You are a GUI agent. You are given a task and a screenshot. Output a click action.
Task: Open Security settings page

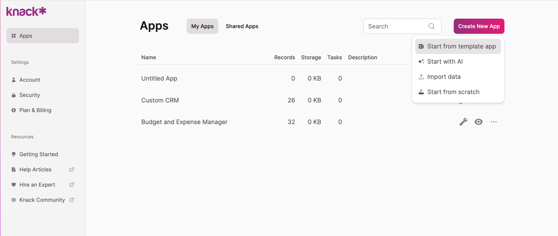(30, 95)
